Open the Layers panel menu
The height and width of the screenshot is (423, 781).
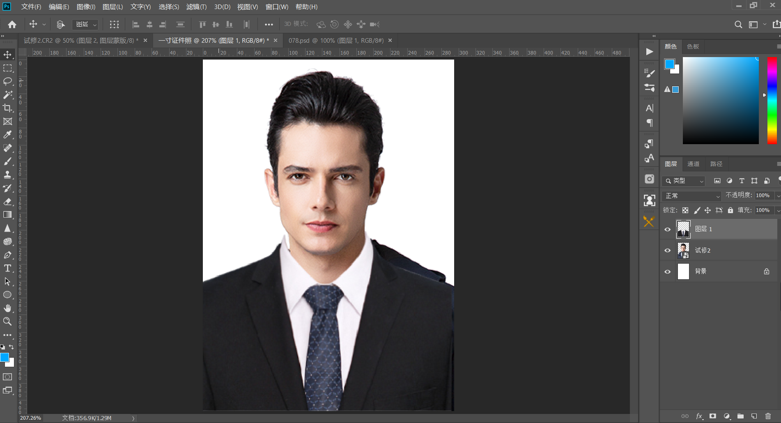(x=779, y=164)
